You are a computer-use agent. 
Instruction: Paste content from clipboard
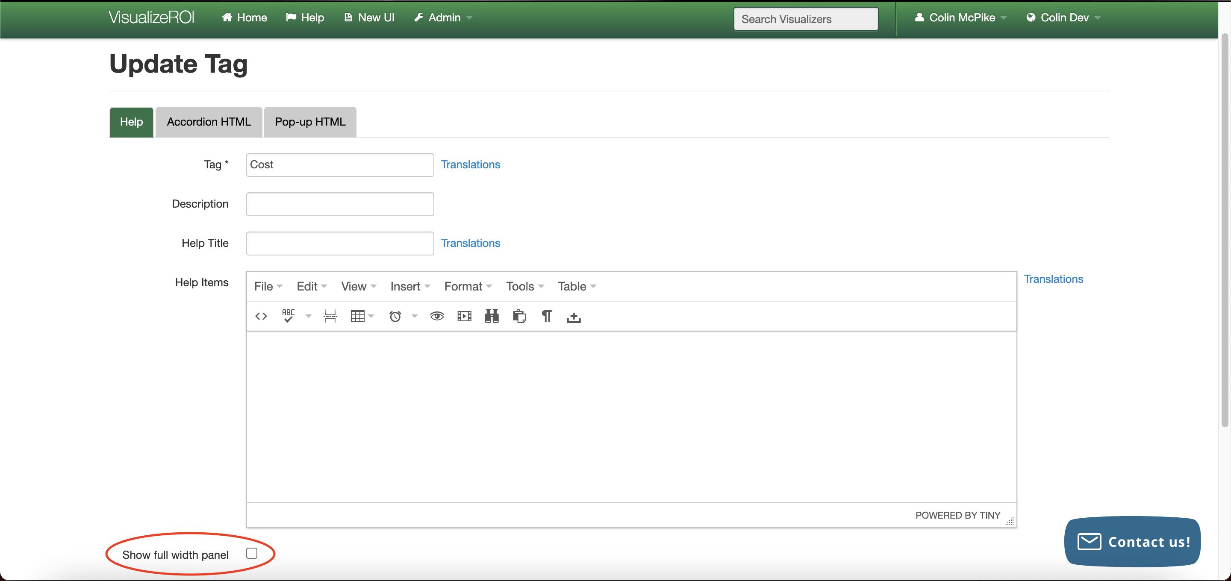tap(519, 316)
